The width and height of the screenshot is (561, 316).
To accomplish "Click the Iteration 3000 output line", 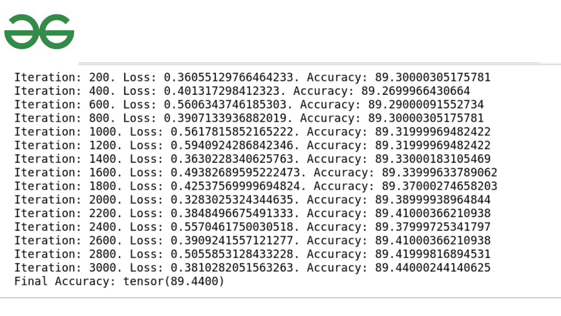I will point(252,268).
